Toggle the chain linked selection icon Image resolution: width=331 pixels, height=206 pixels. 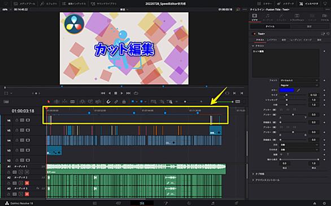(x=116, y=102)
